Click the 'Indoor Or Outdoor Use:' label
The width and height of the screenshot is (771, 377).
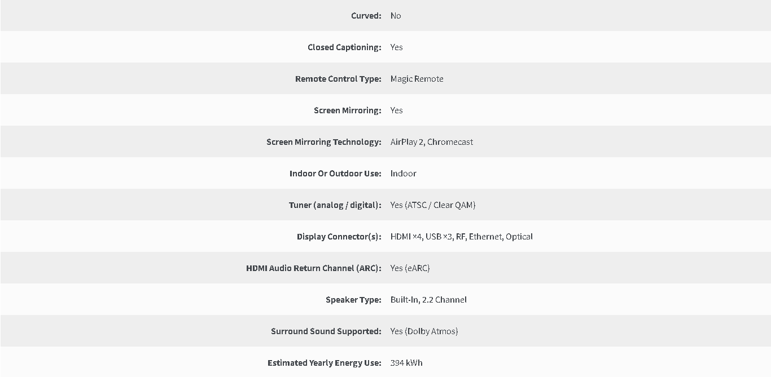335,174
